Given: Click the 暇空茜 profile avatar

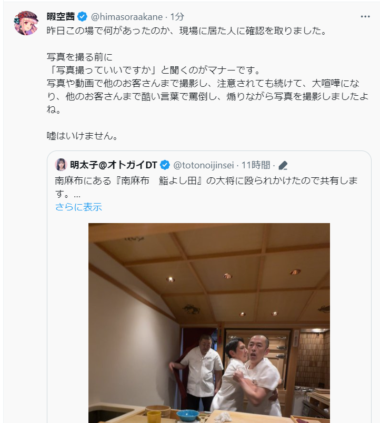Looking at the screenshot, I should click(x=26, y=23).
